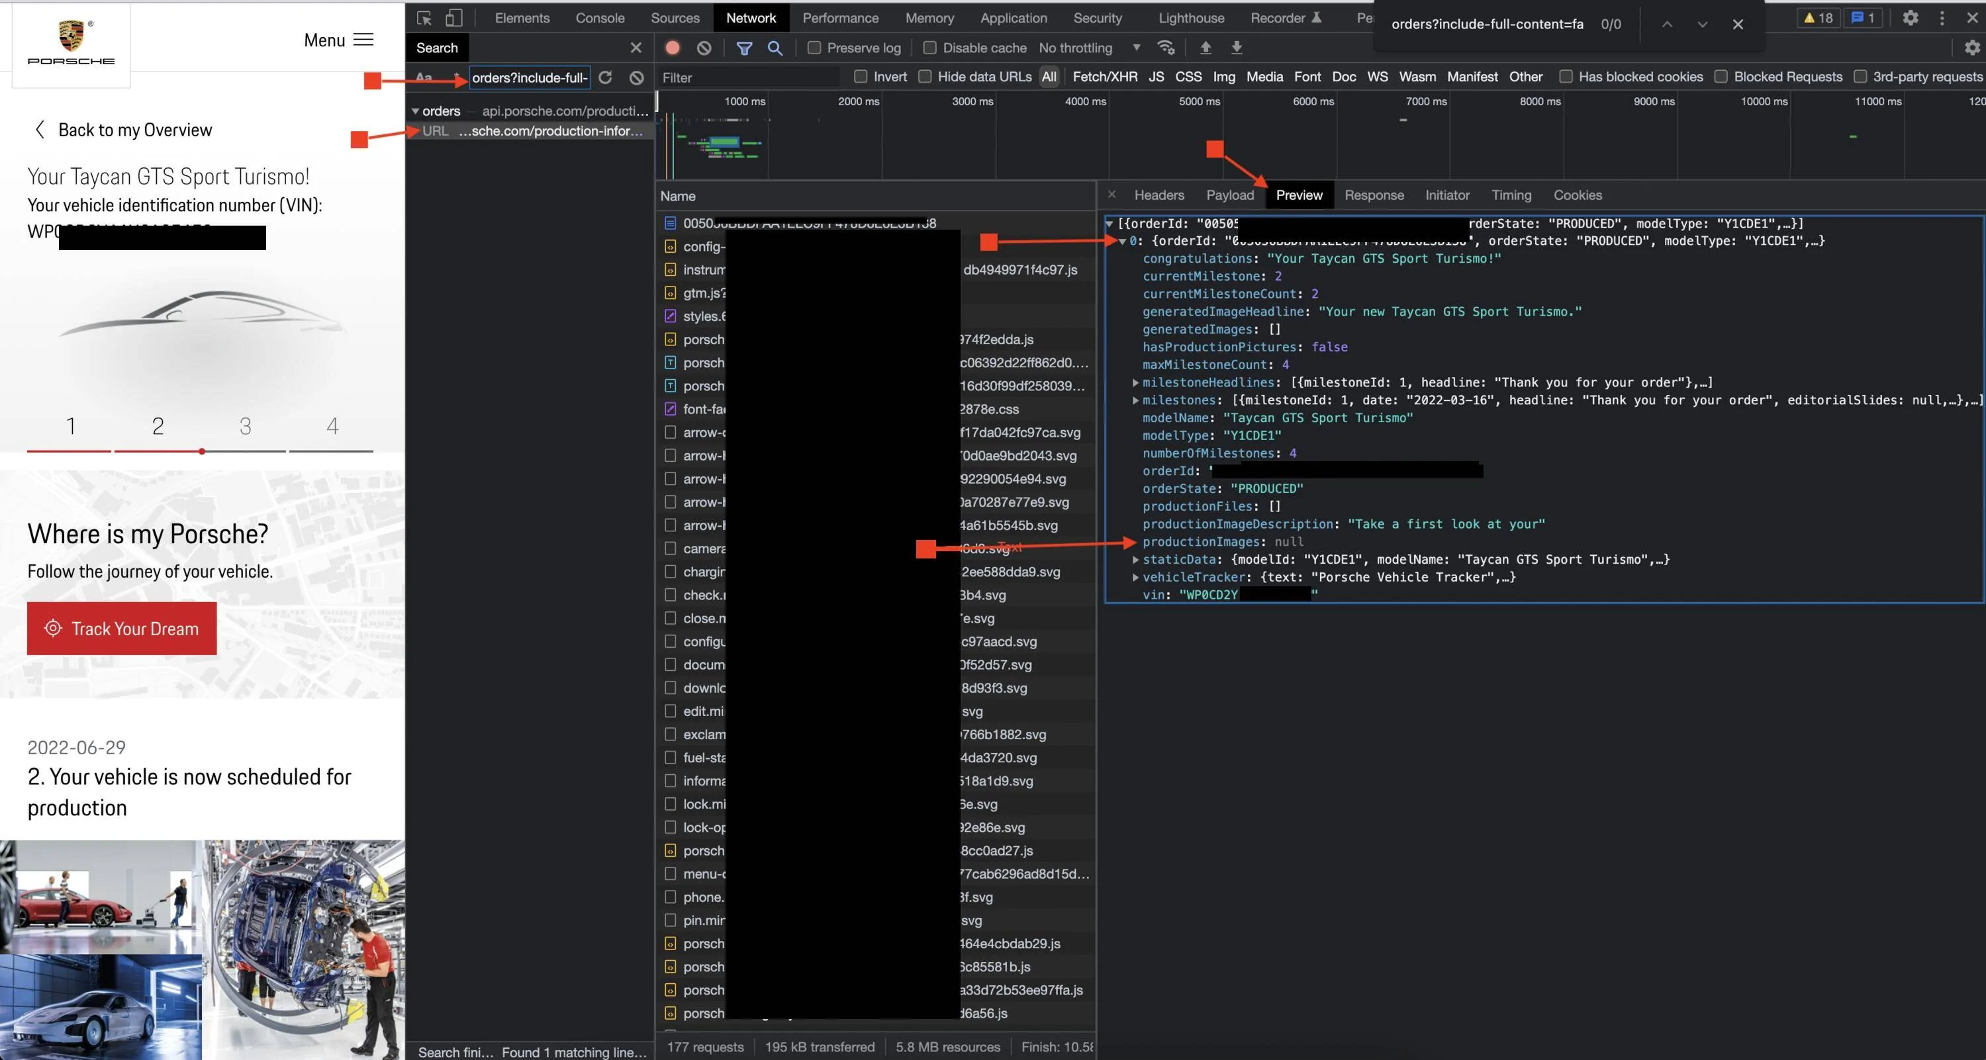1986x1060 pixels.
Task: Open the Response tab
Action: point(1374,195)
